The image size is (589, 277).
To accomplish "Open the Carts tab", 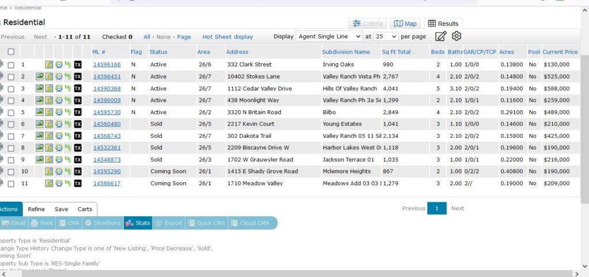I will pyautogui.click(x=85, y=209).
